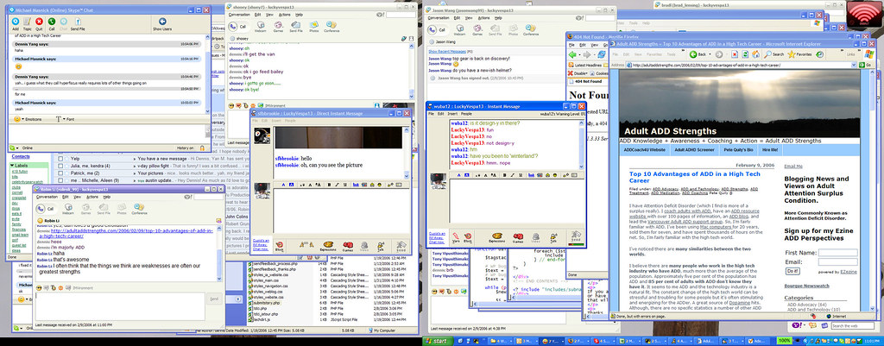
Task: Click First Name field on ADD page
Action: point(837,253)
